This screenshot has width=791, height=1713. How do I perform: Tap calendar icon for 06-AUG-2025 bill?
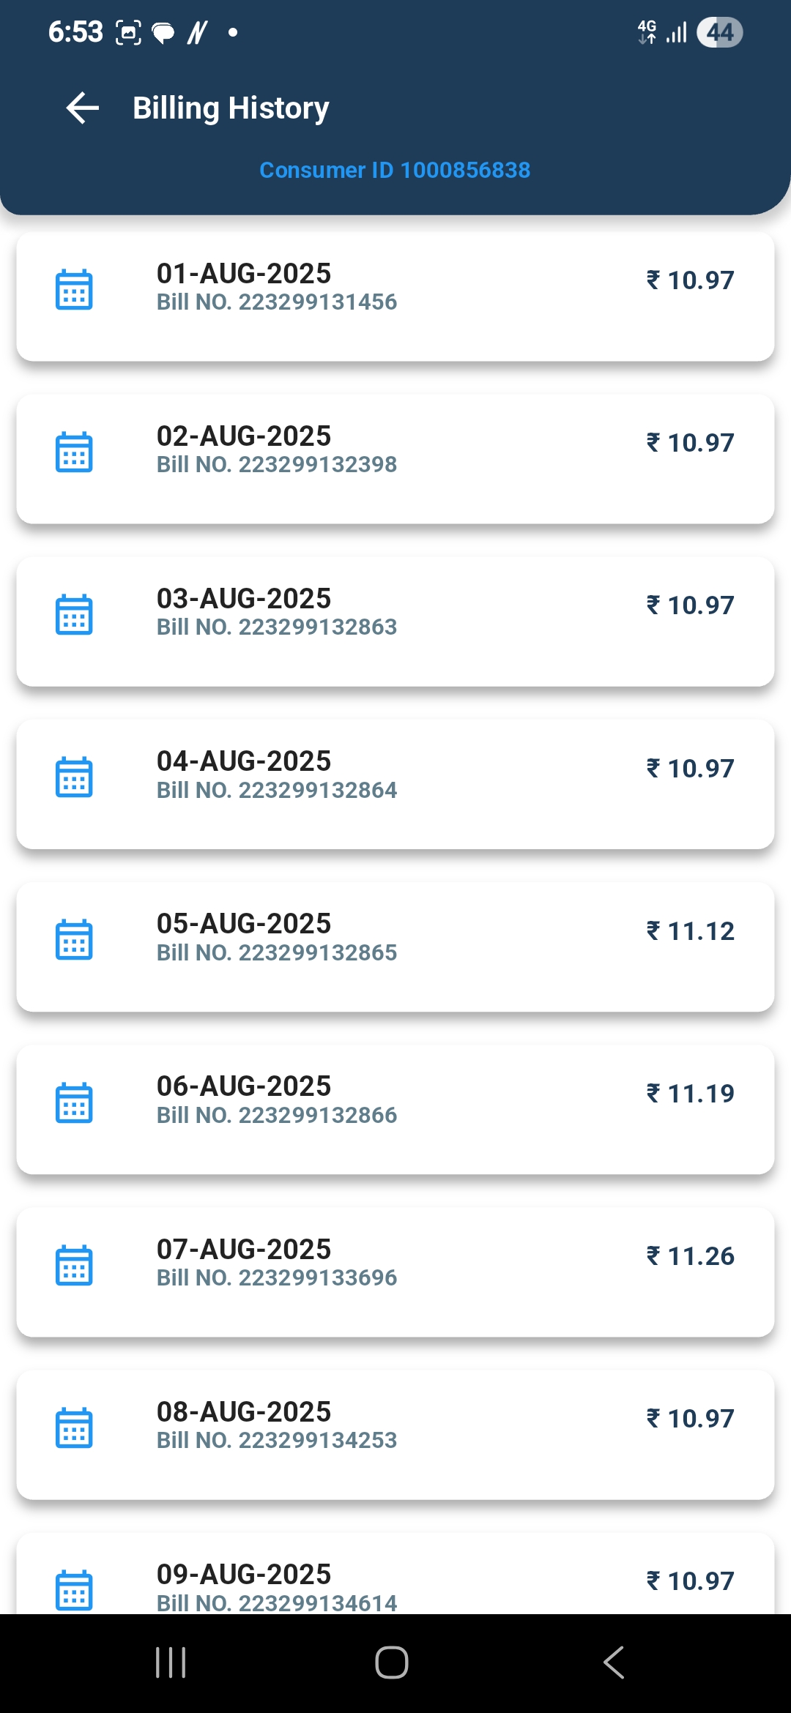[x=74, y=1102]
